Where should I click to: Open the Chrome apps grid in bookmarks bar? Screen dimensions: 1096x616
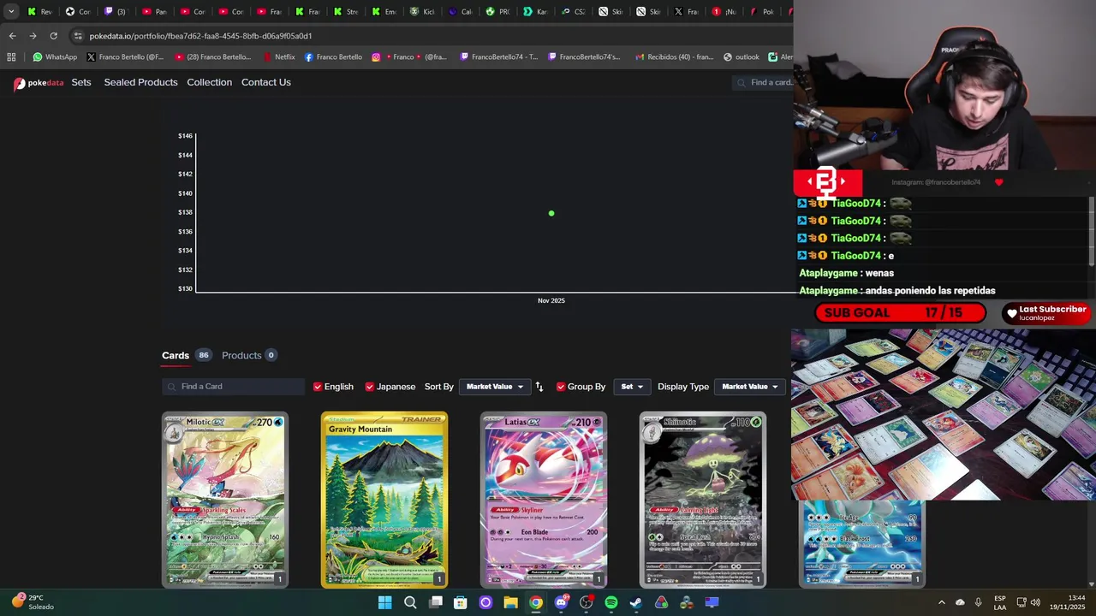11,57
